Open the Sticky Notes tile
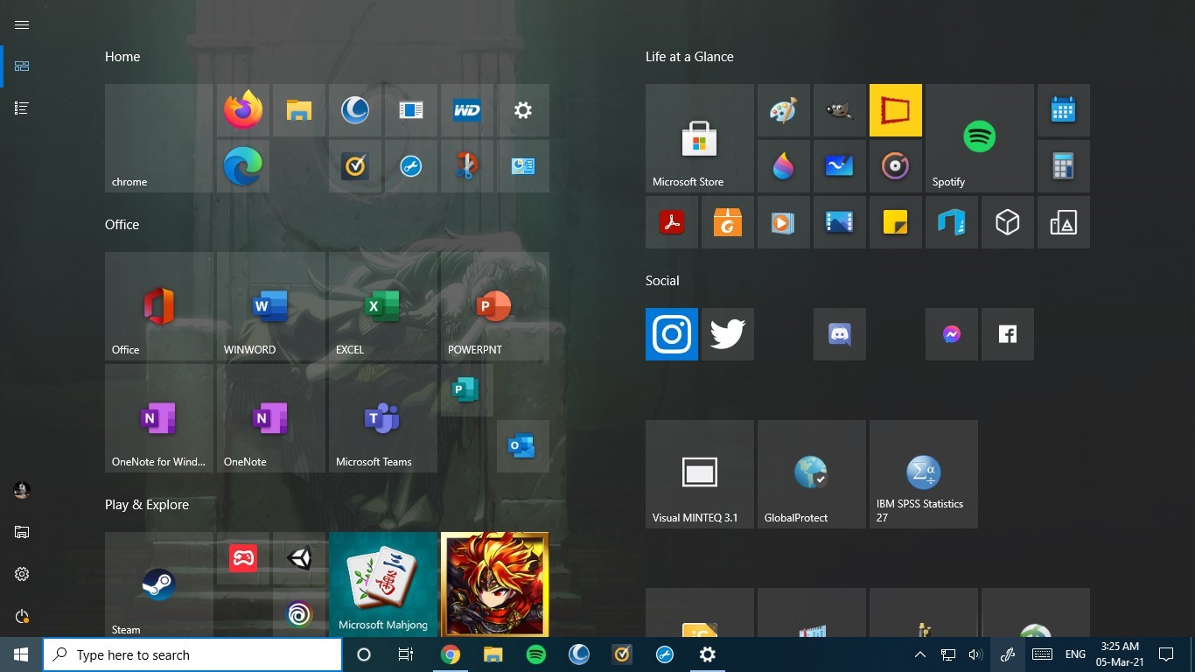This screenshot has height=672, width=1195. pyautogui.click(x=896, y=222)
